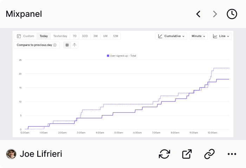The width and height of the screenshot is (246, 168).
Task: Click Joe Lifrieri's profile avatar
Action: point(11,154)
